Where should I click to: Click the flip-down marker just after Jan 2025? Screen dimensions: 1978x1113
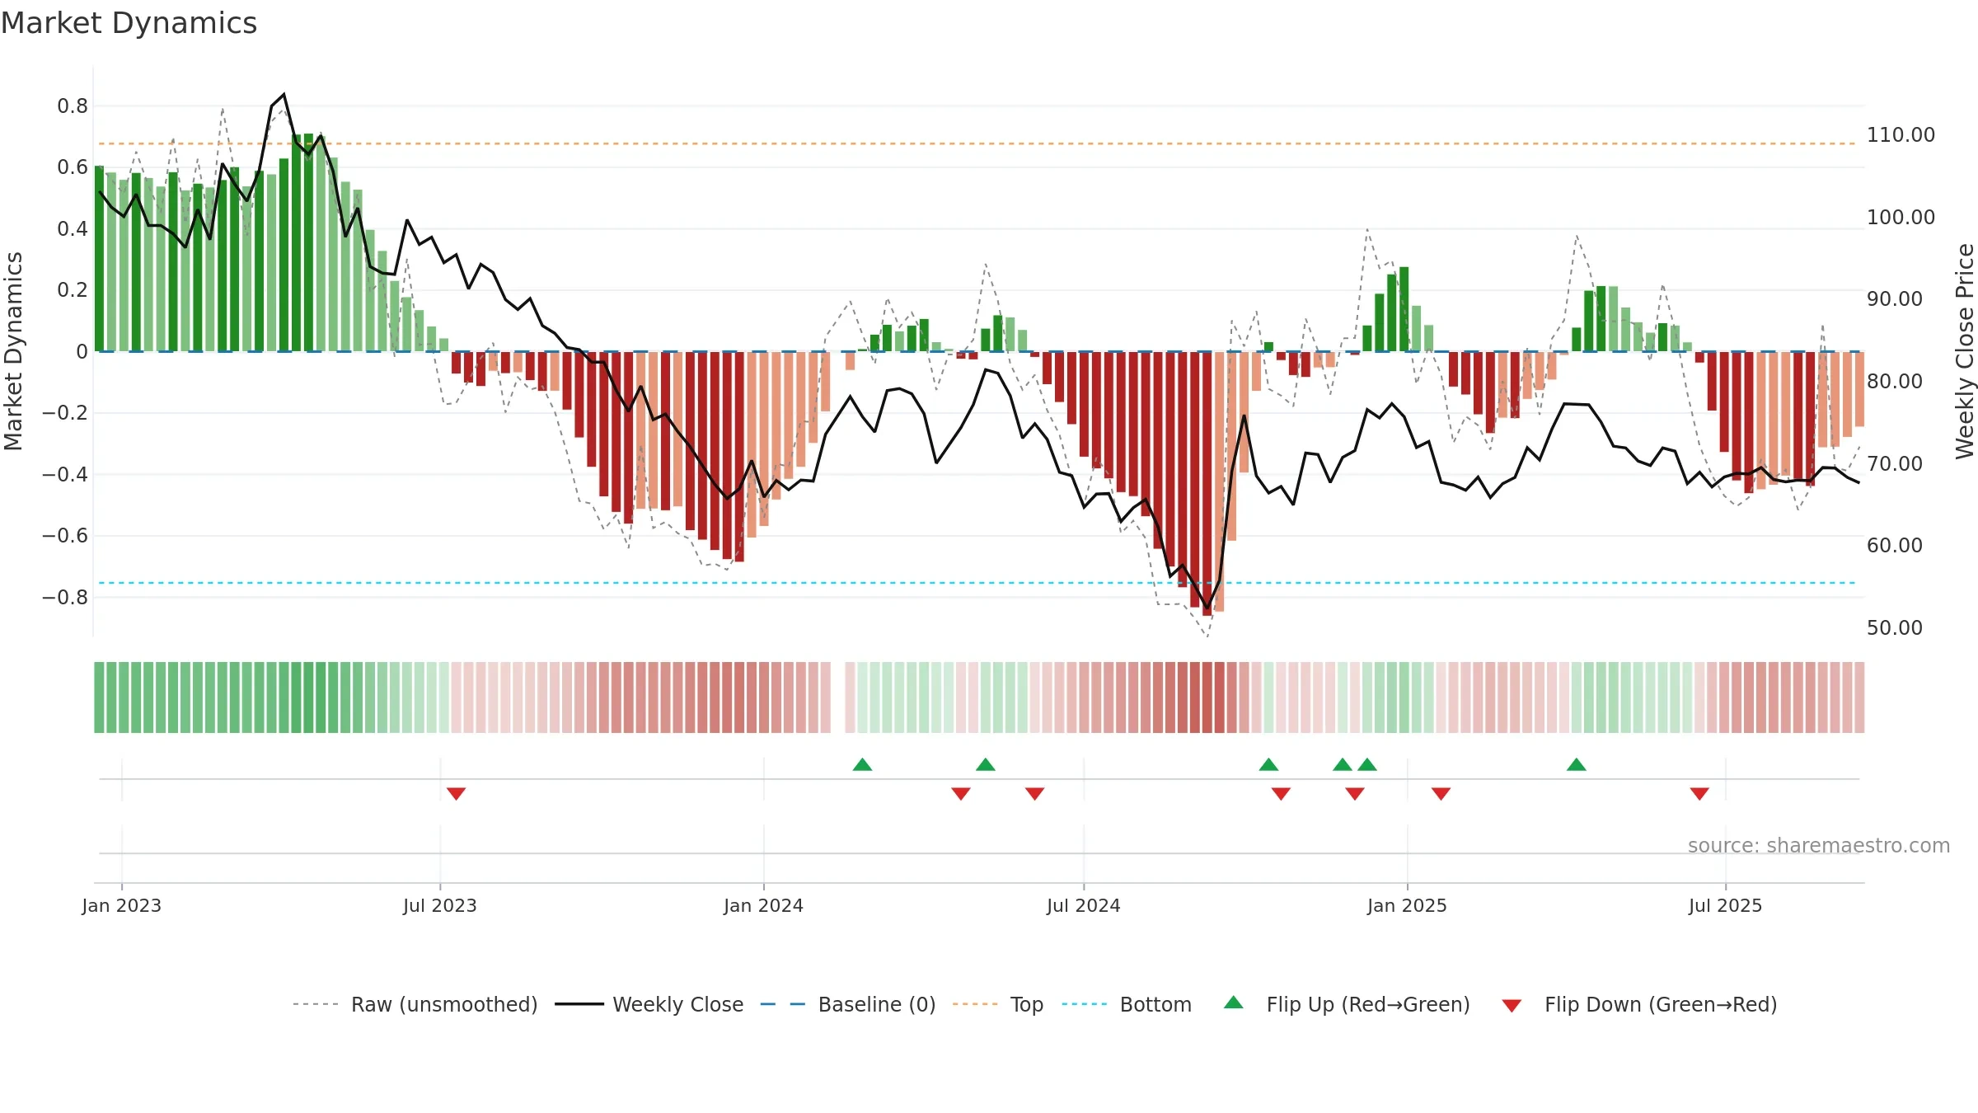(x=1441, y=793)
